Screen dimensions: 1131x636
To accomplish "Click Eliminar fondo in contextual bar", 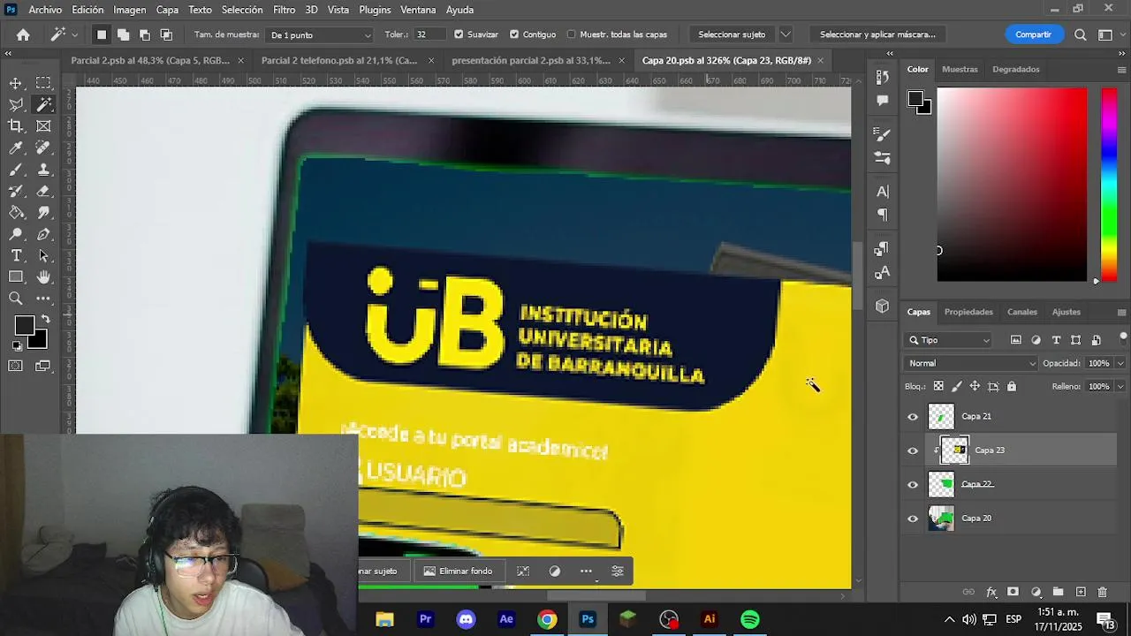I will (458, 571).
